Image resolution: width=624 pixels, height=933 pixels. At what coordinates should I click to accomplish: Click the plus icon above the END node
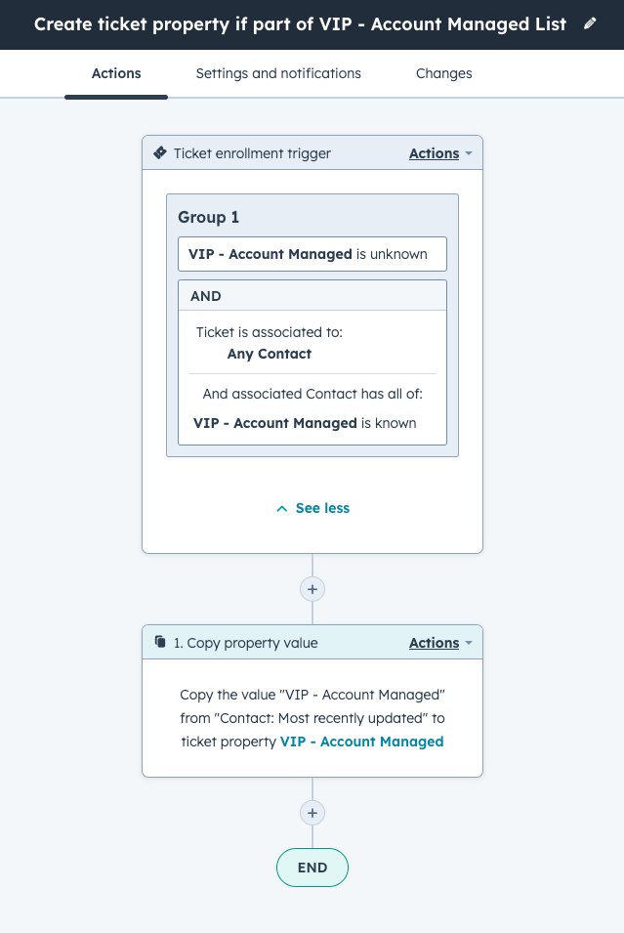(312, 812)
